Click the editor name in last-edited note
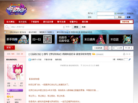138x103 pixels. [x=74, y=65]
